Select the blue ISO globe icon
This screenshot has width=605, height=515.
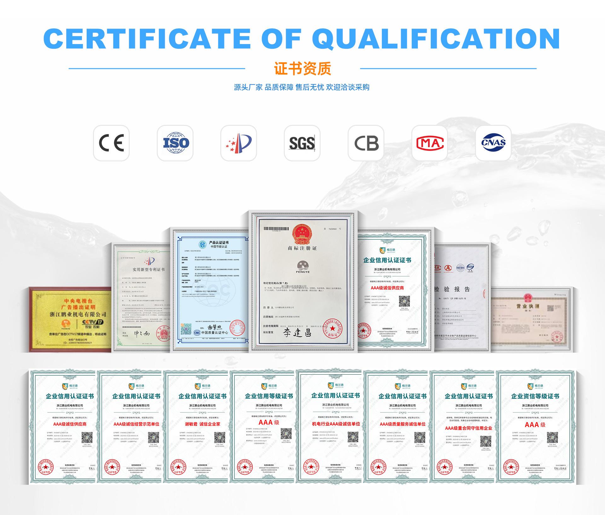175,143
